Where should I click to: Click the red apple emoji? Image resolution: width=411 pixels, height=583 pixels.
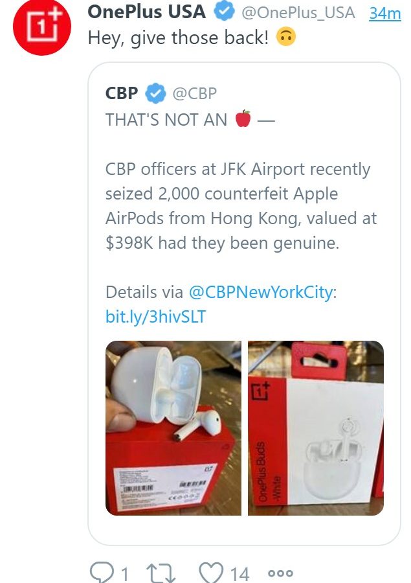(243, 119)
